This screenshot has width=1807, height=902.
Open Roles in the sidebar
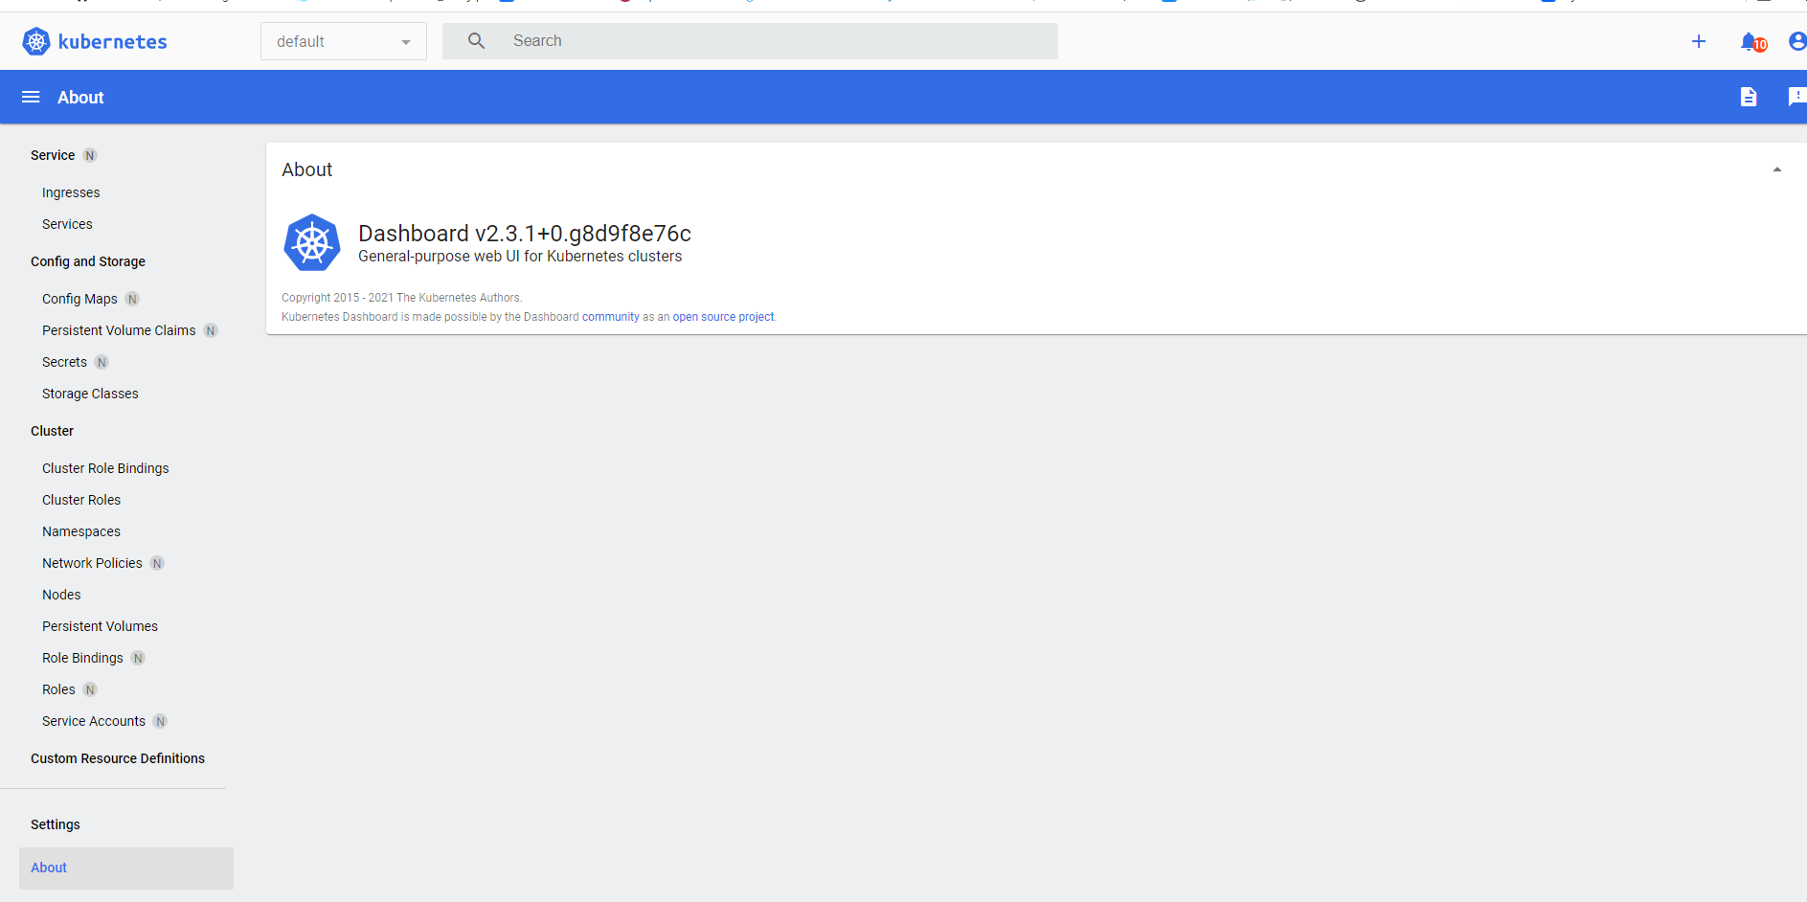coord(58,689)
